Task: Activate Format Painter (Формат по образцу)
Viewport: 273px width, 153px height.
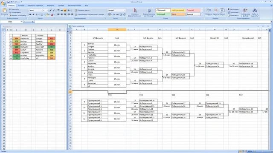Action: coord(17,15)
